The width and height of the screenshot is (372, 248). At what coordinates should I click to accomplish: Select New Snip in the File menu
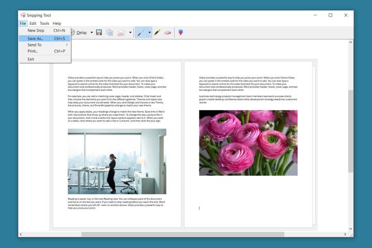36,31
